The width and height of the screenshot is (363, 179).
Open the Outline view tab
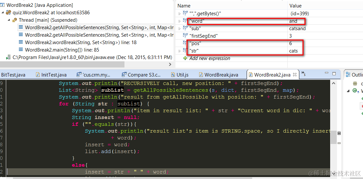tap(354, 75)
